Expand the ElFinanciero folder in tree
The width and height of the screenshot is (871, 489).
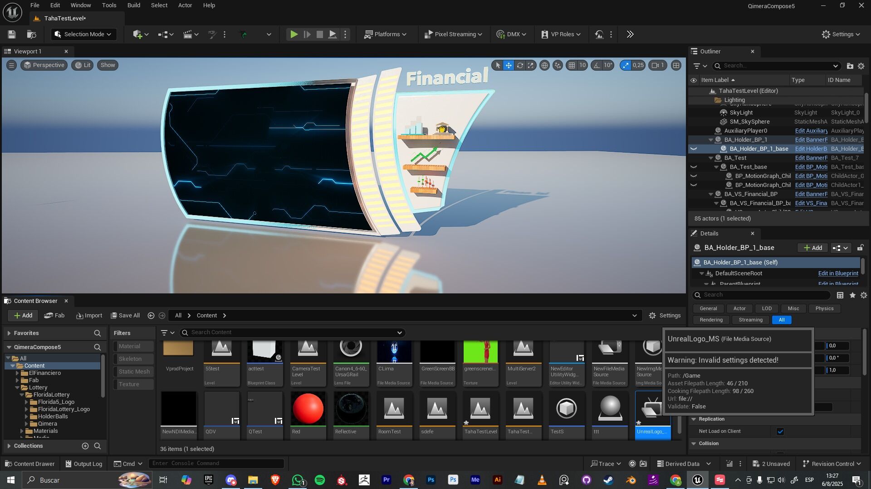(x=17, y=373)
